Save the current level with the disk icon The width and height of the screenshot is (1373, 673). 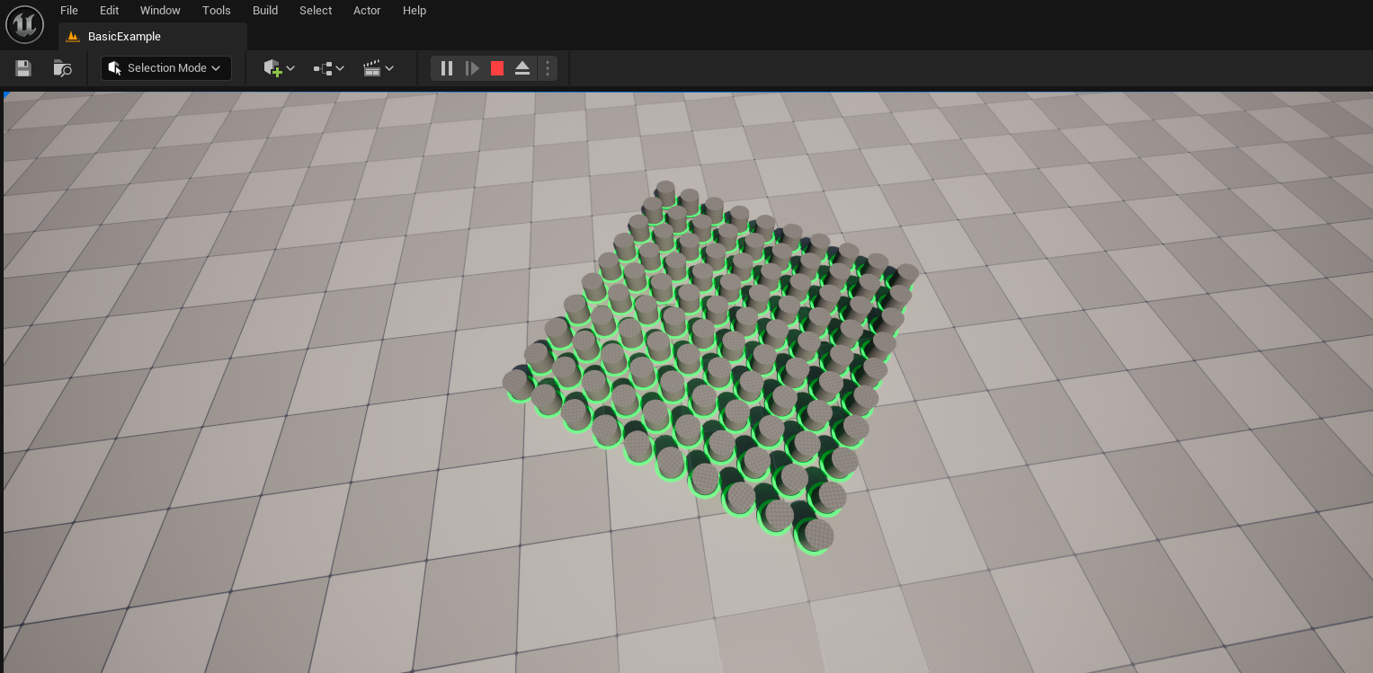pyautogui.click(x=23, y=68)
